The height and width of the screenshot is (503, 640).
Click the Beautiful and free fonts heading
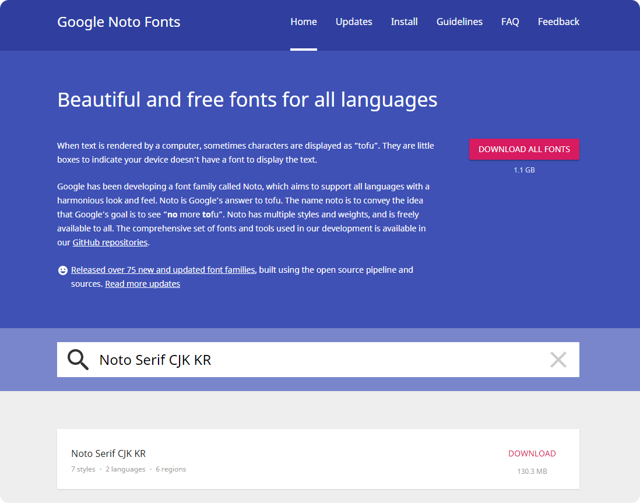[x=247, y=100]
